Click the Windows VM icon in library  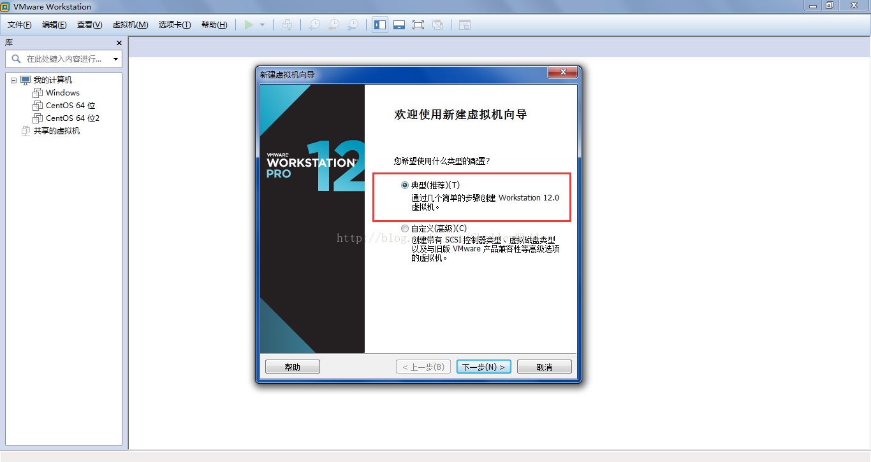click(x=38, y=93)
